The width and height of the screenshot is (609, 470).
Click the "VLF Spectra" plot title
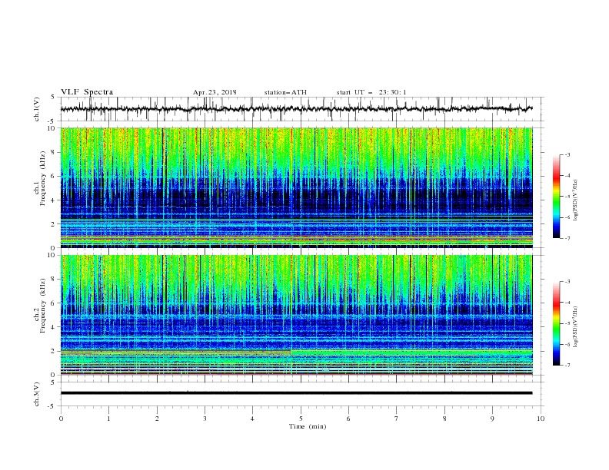click(x=87, y=92)
